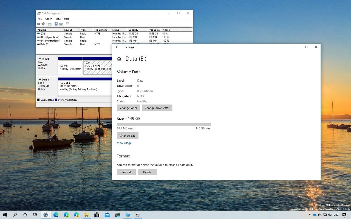
Task: Launch File Explorer from the taskbar
Action: coord(87,215)
